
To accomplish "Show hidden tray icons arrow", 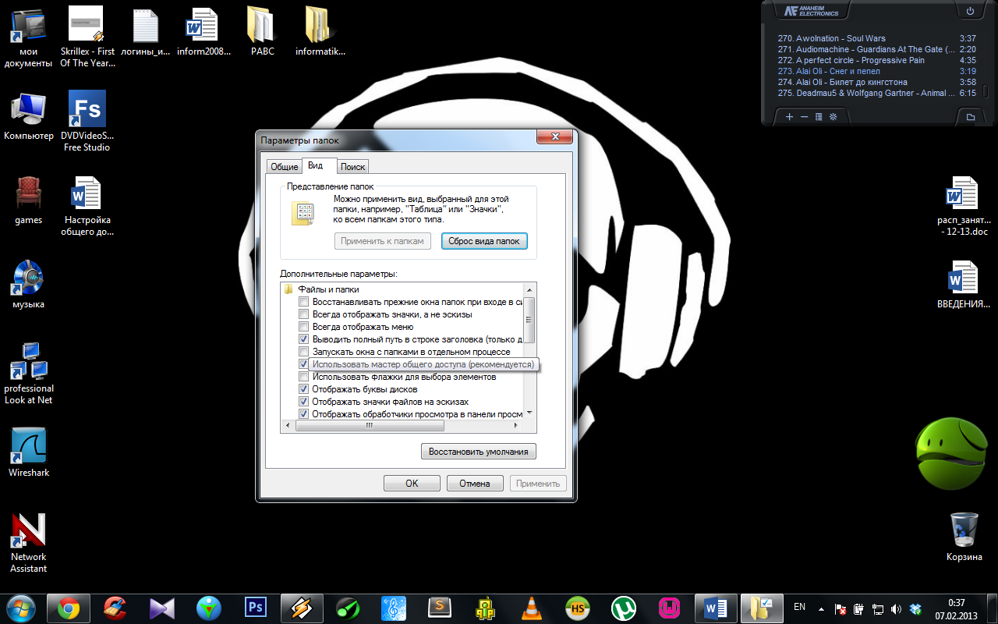I will [821, 608].
